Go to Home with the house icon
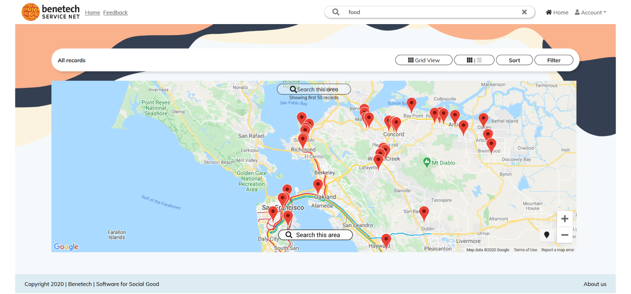 557,12
